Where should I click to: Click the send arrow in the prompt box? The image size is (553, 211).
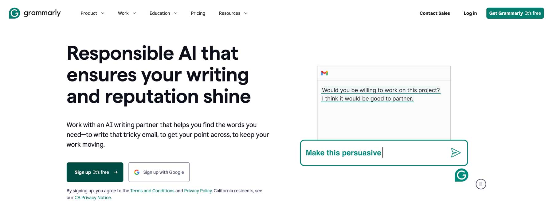456,153
